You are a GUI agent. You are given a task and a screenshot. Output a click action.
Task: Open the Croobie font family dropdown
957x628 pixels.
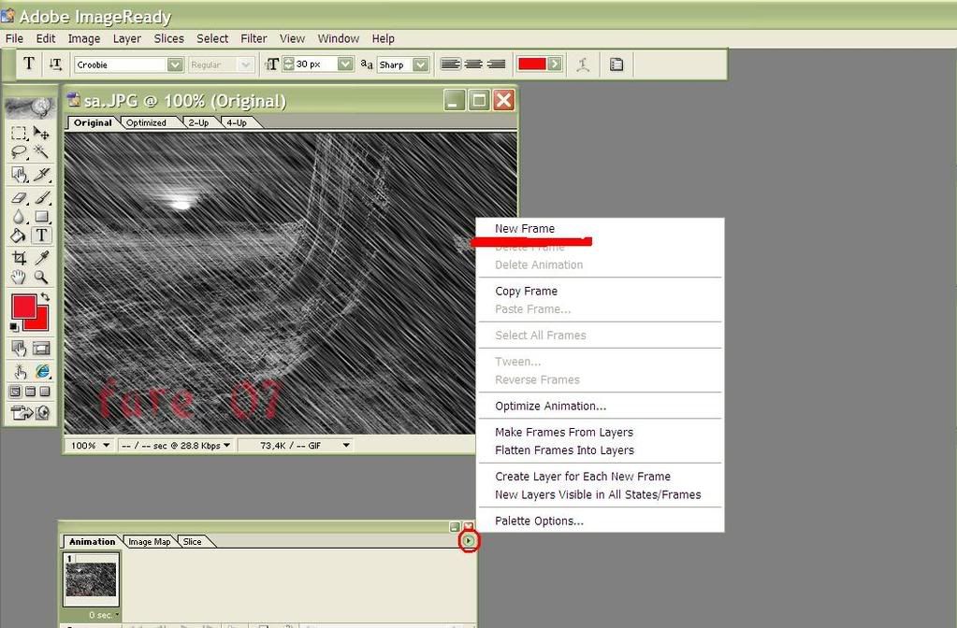(x=175, y=64)
